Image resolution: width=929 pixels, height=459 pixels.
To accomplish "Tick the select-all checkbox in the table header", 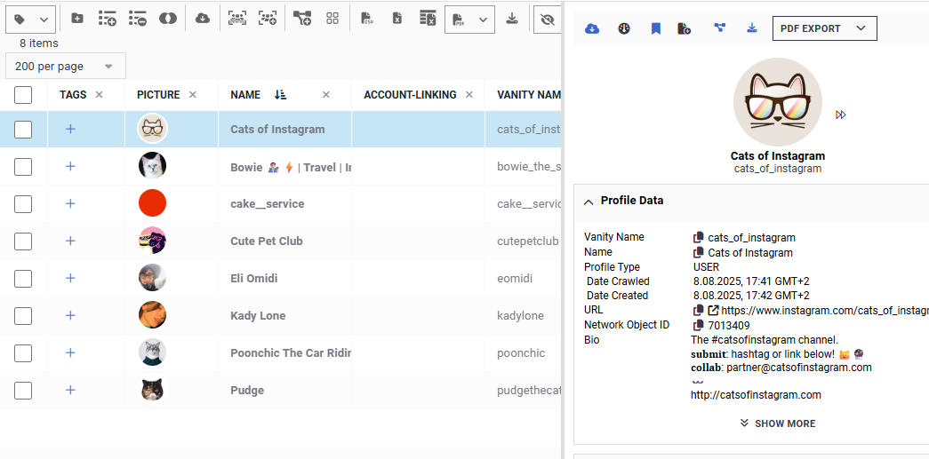I will pyautogui.click(x=22, y=95).
